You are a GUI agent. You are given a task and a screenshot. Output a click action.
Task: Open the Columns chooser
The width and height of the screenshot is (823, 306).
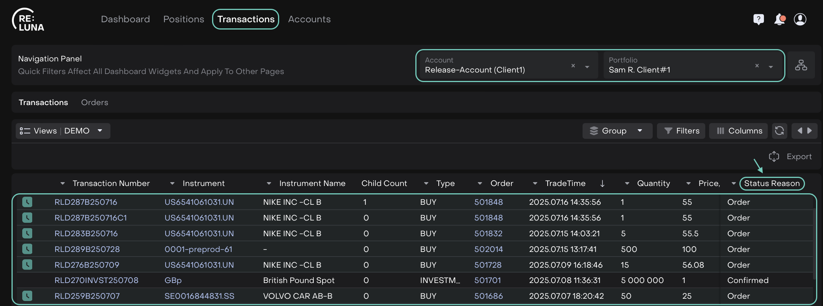pos(738,131)
